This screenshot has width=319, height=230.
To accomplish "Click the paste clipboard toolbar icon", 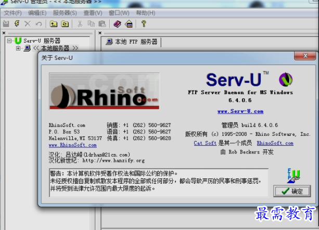I will pyautogui.click(x=102, y=24).
